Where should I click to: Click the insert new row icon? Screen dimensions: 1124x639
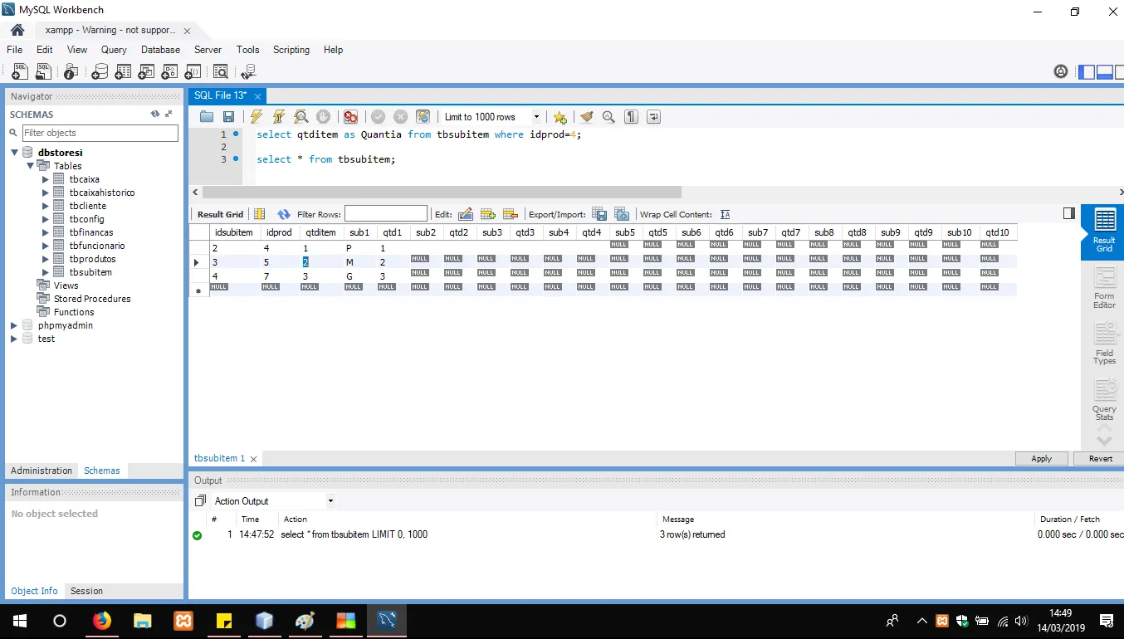point(488,214)
